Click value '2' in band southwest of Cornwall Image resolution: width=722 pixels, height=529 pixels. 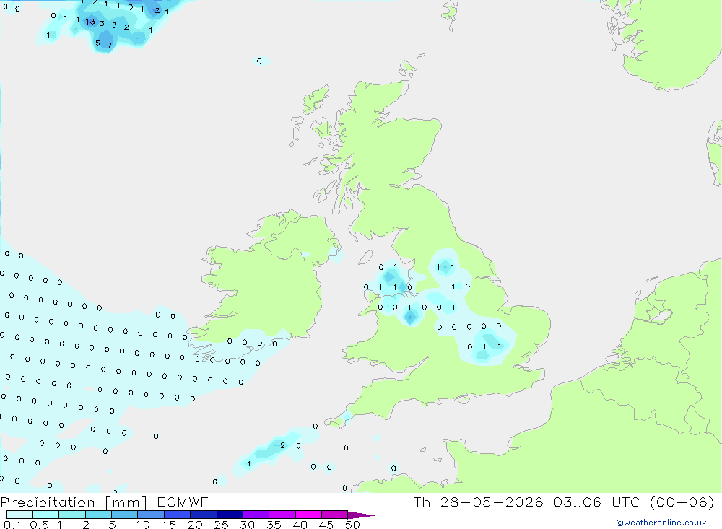[282, 445]
